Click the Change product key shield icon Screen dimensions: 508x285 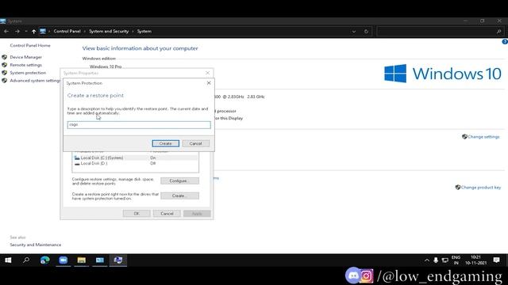[x=458, y=188]
